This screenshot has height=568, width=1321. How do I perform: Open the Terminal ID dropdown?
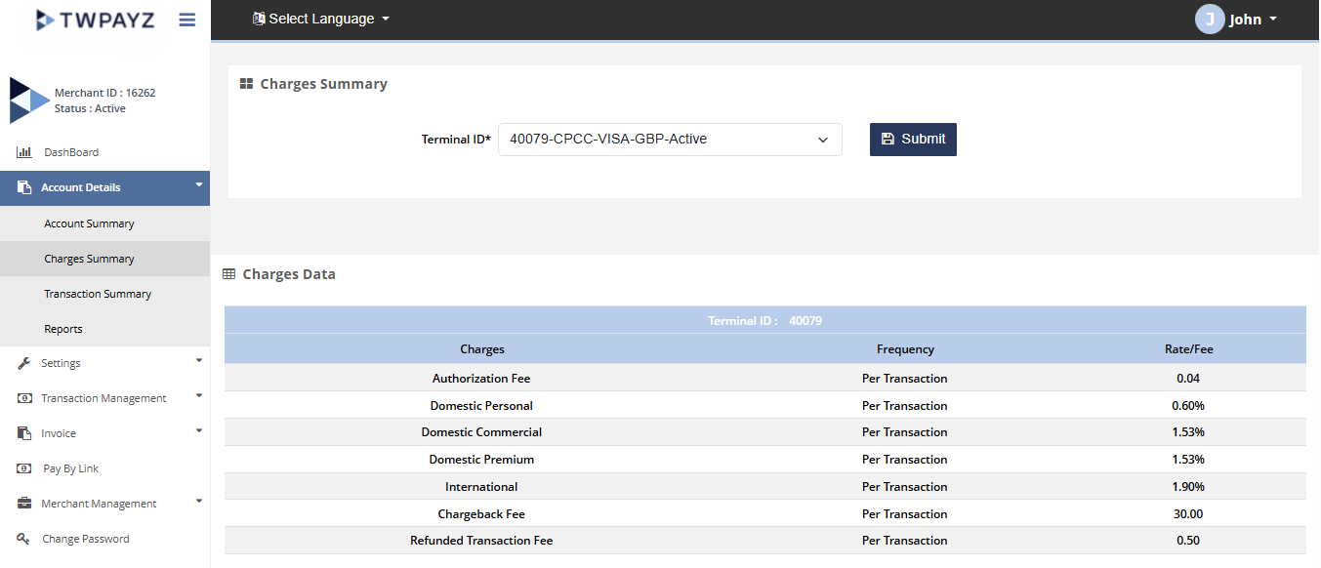coord(670,140)
